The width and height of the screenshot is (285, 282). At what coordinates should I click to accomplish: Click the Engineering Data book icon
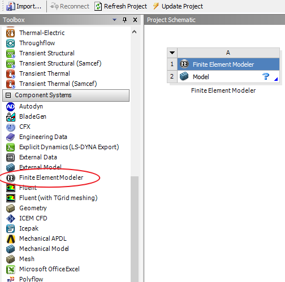coord(11,137)
